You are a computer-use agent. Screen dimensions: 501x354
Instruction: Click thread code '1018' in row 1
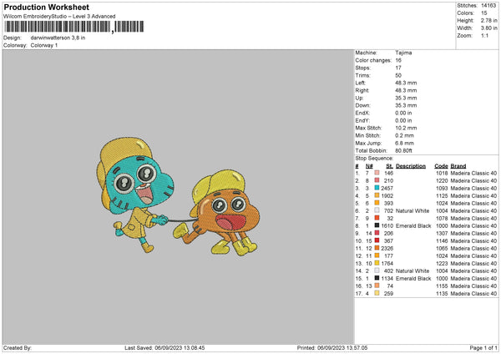tap(442, 173)
